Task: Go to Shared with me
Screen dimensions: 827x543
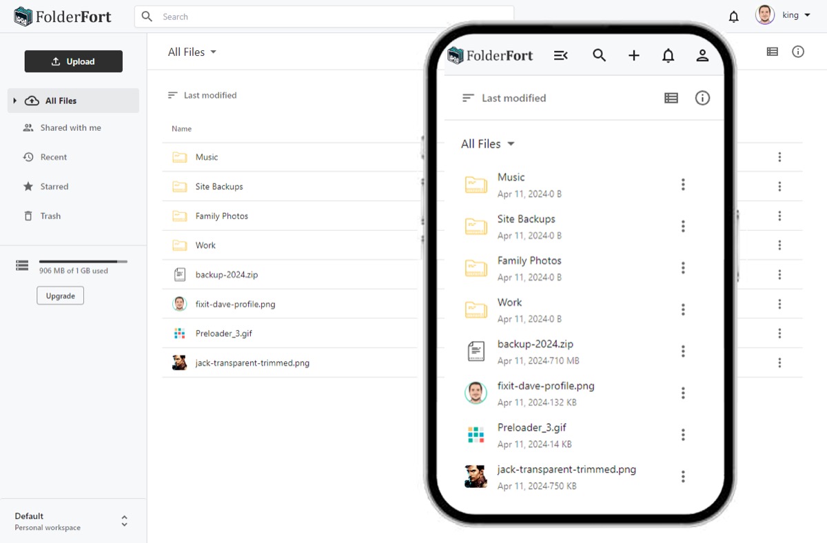Action: click(x=70, y=127)
